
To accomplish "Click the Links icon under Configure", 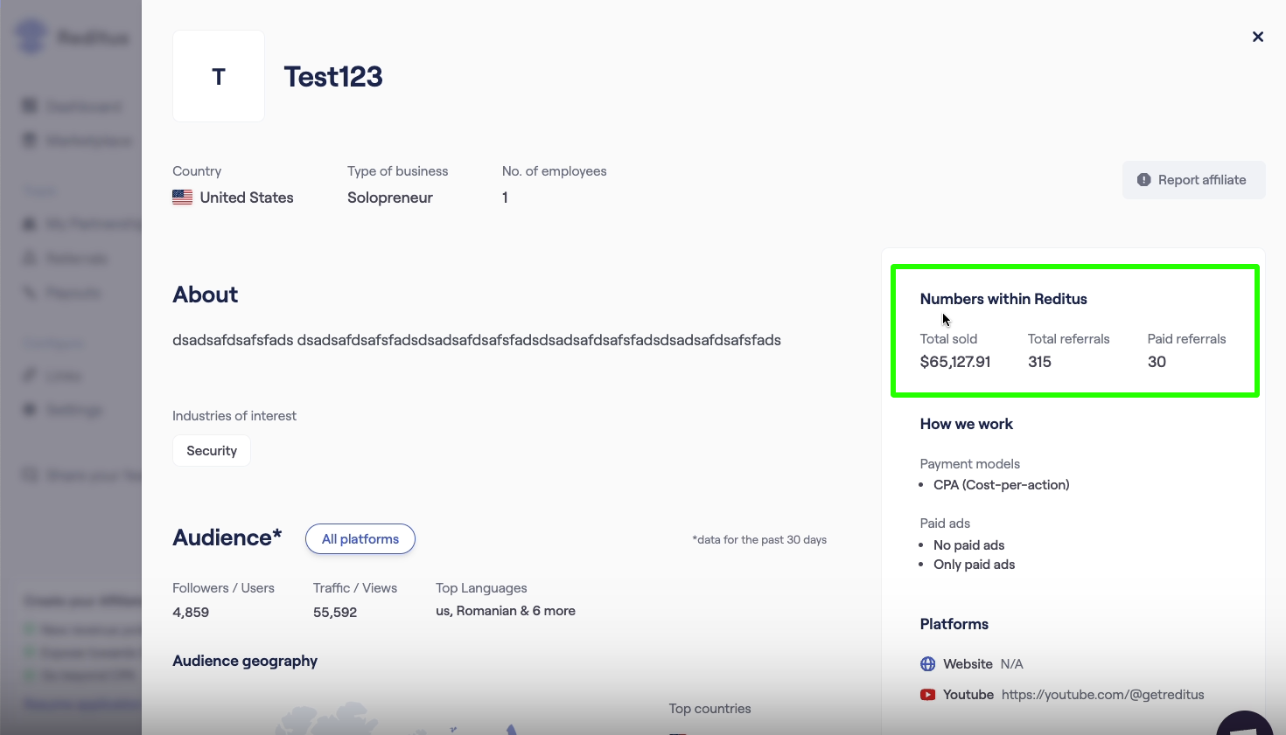I will point(29,375).
